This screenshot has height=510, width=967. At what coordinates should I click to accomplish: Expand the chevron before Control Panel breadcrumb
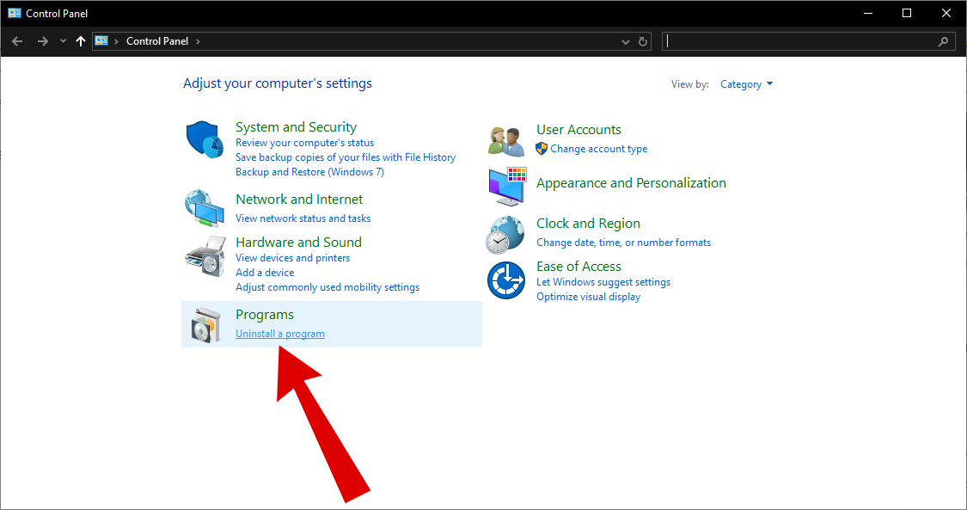[x=116, y=41]
